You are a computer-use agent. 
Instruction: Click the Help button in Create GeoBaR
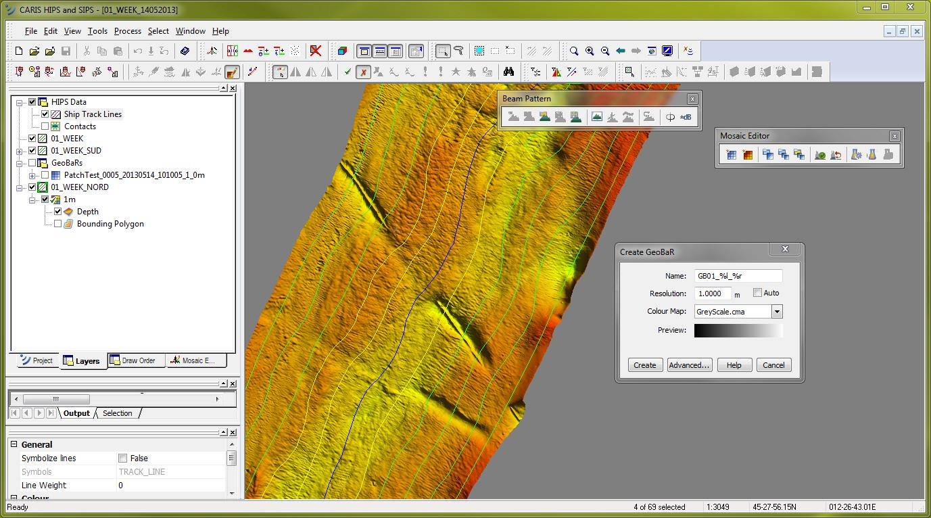click(x=734, y=365)
